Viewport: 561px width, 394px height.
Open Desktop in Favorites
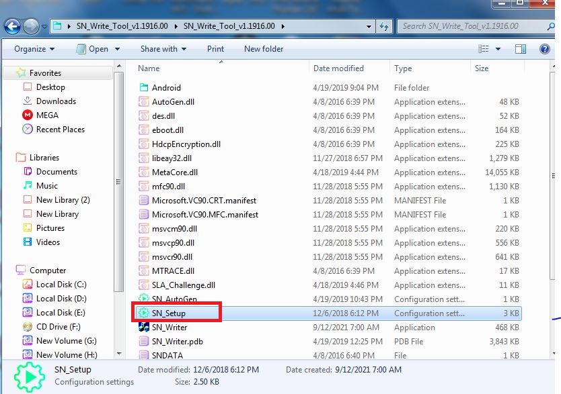pyautogui.click(x=50, y=87)
